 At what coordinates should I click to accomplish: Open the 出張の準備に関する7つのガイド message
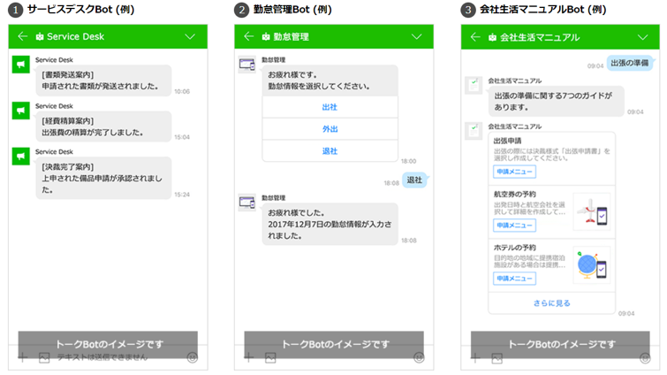556,102
